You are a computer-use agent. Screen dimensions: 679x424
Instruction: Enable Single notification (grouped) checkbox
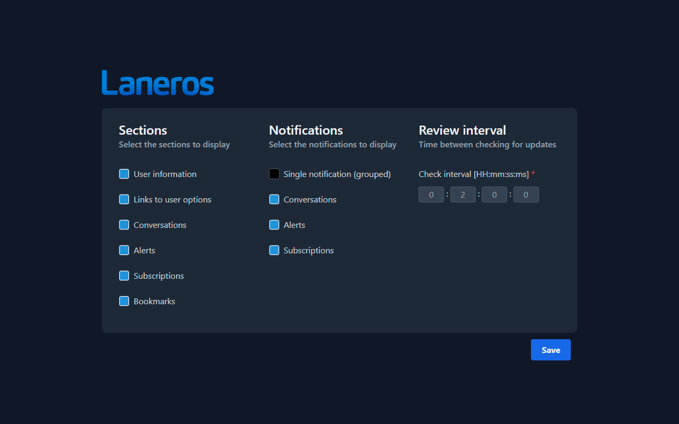pyautogui.click(x=274, y=174)
